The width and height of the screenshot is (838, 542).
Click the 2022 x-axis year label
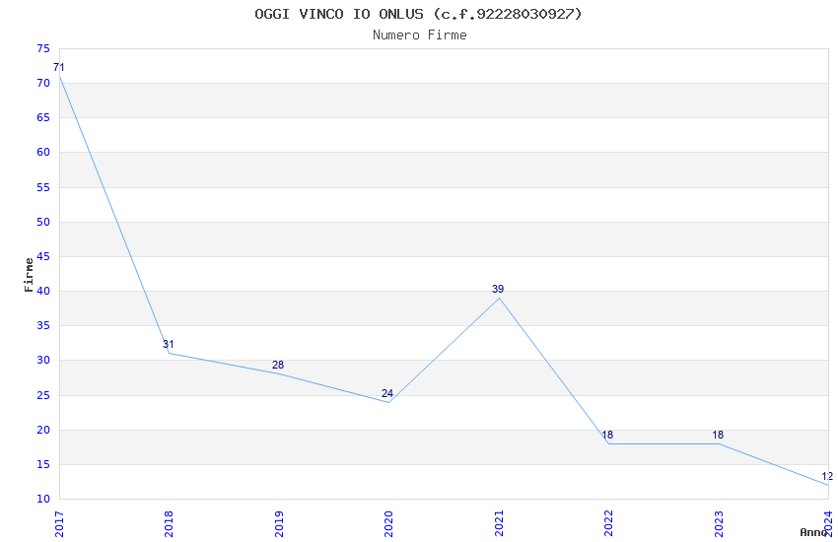pos(608,524)
